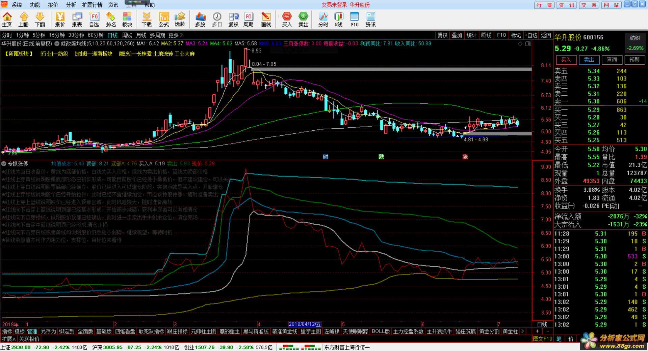Viewport: 648px width, 351px height.
Task: Open the 选股 stock screener icon
Action: 180,20
